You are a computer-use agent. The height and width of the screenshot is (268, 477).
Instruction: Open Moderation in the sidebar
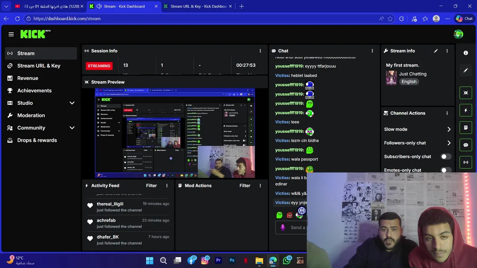(x=41, y=115)
